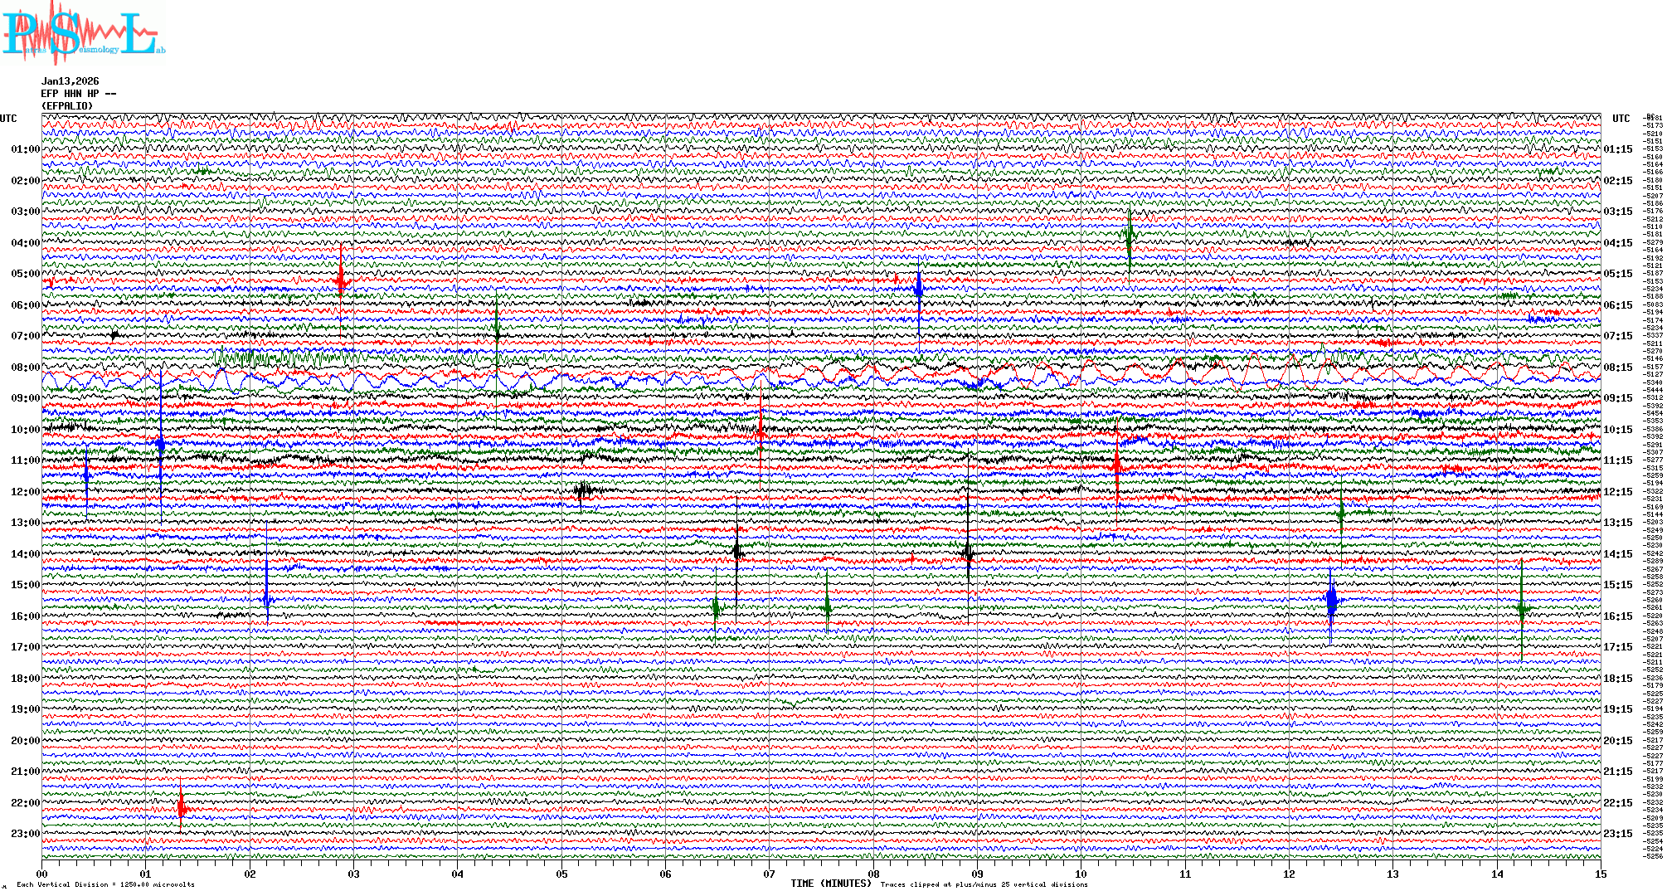Click the left UTC axis label

click(8, 119)
